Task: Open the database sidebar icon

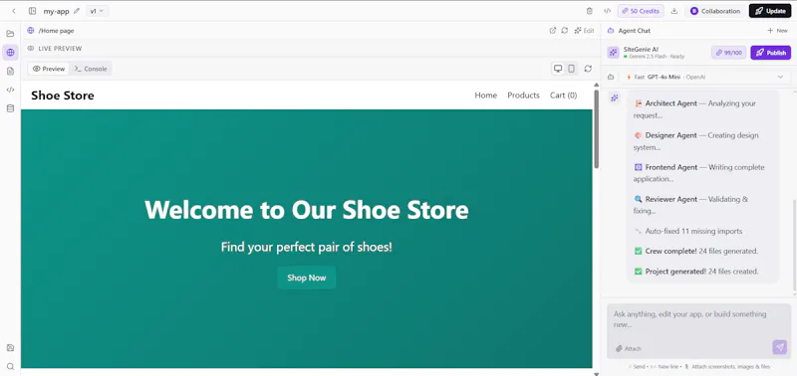Action: point(10,108)
